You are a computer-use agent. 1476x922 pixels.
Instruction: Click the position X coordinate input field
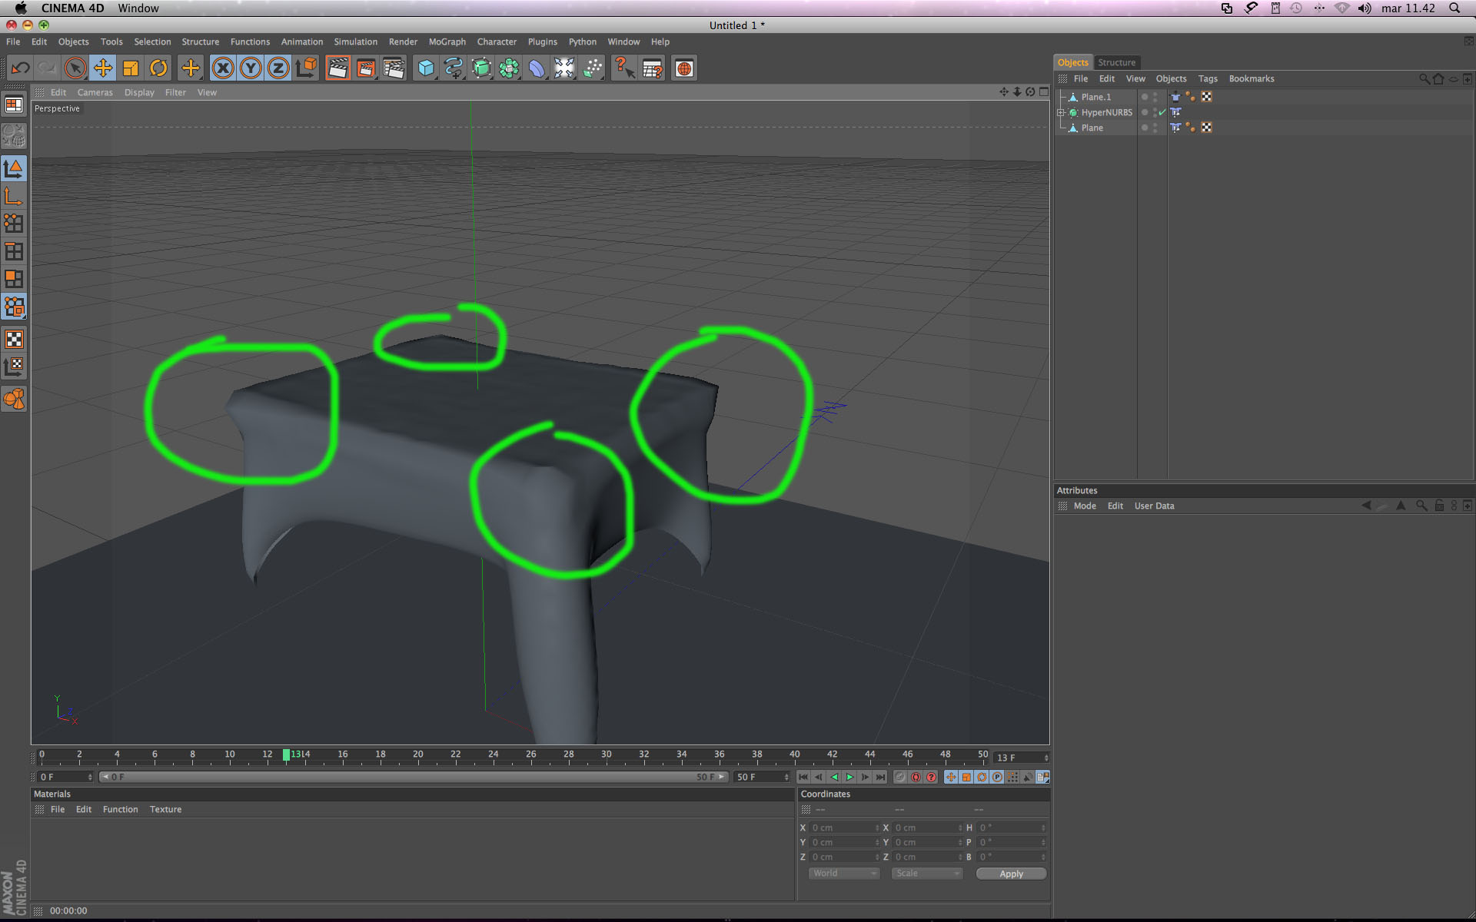pos(843,827)
